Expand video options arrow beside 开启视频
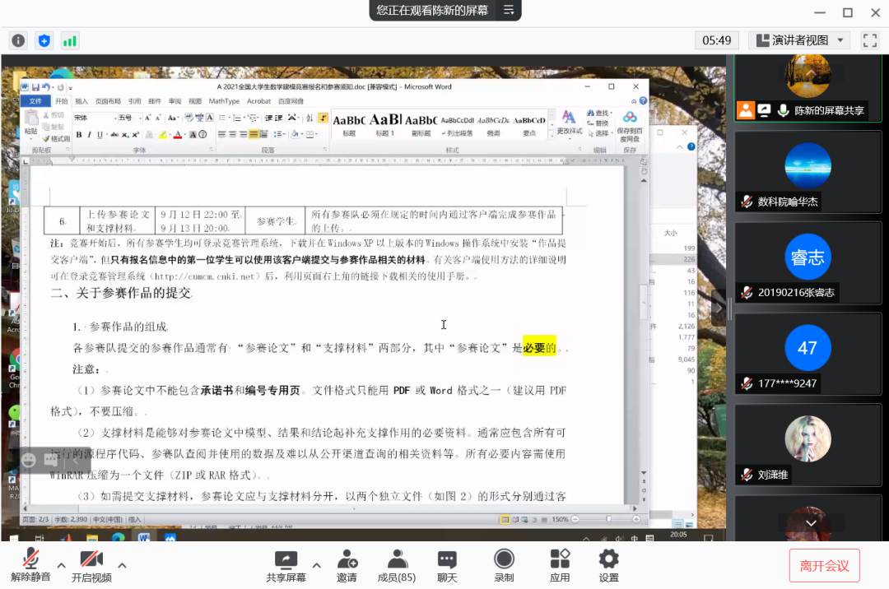Viewport: 889px width, 589px height. (123, 565)
